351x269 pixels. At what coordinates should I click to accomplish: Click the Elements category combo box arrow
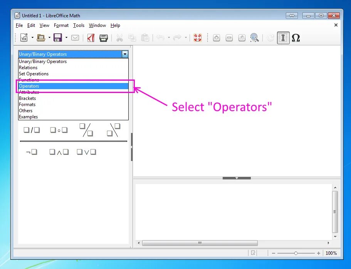(125, 54)
